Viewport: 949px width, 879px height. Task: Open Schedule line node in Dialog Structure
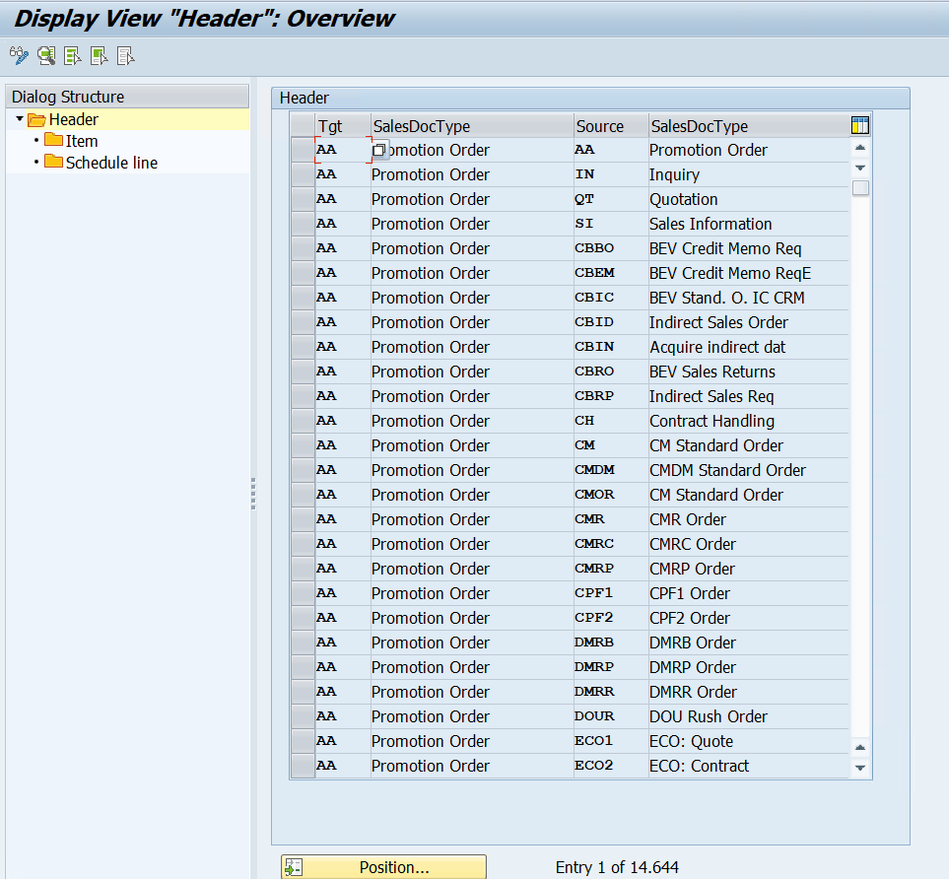tap(111, 163)
